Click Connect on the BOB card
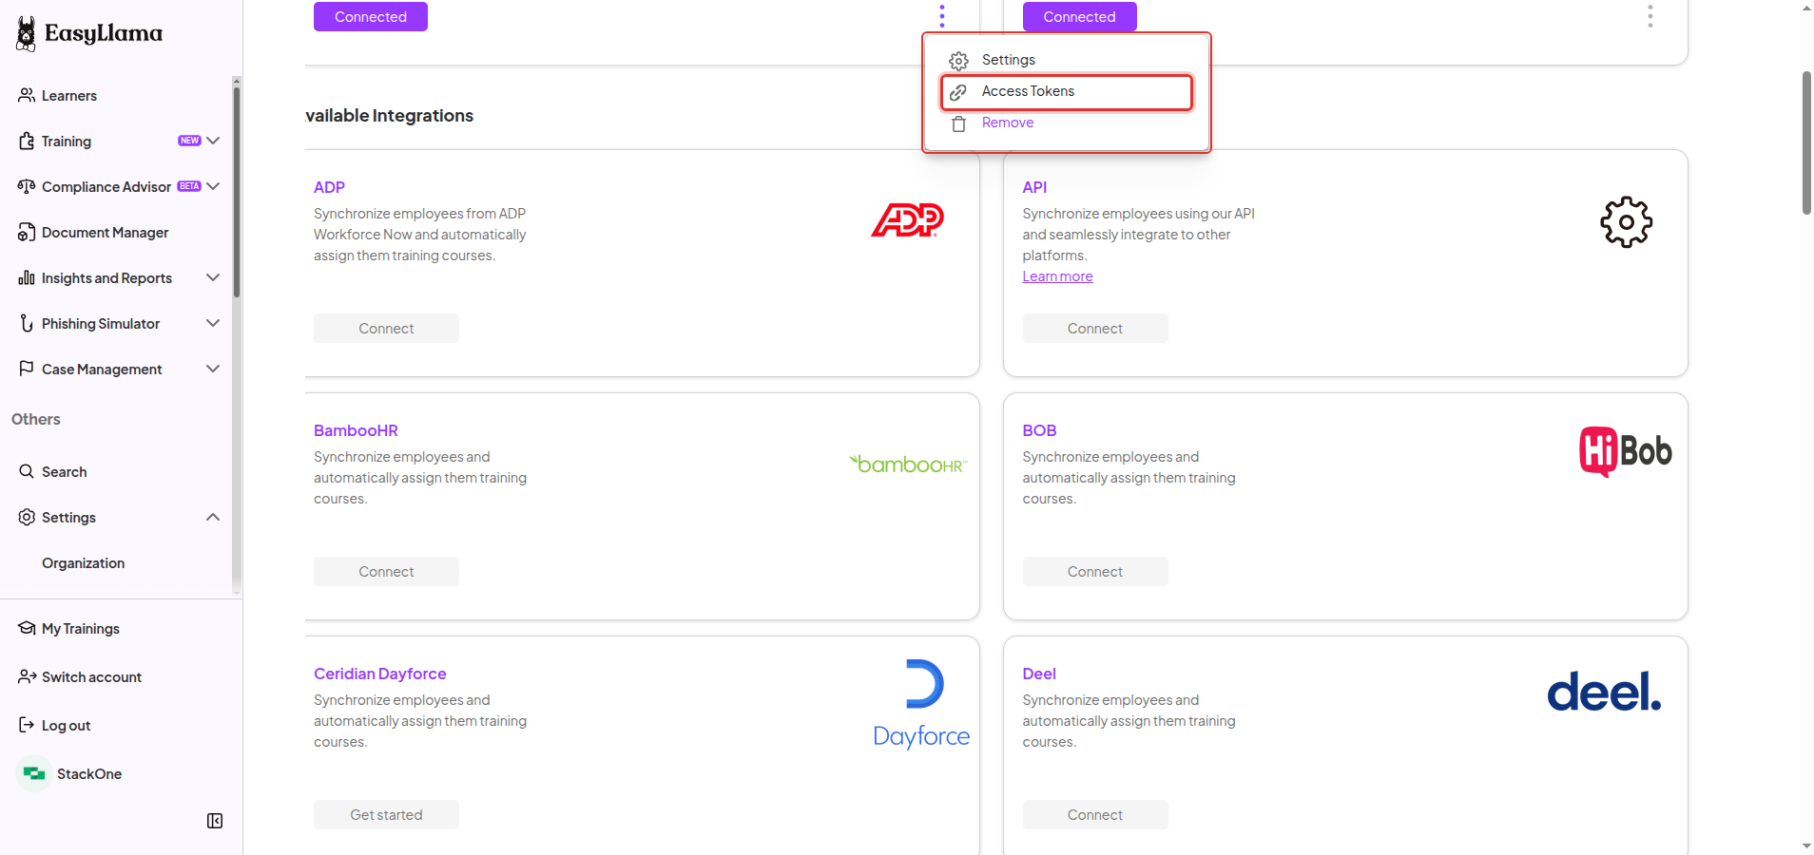This screenshot has width=1814, height=855. click(1095, 571)
